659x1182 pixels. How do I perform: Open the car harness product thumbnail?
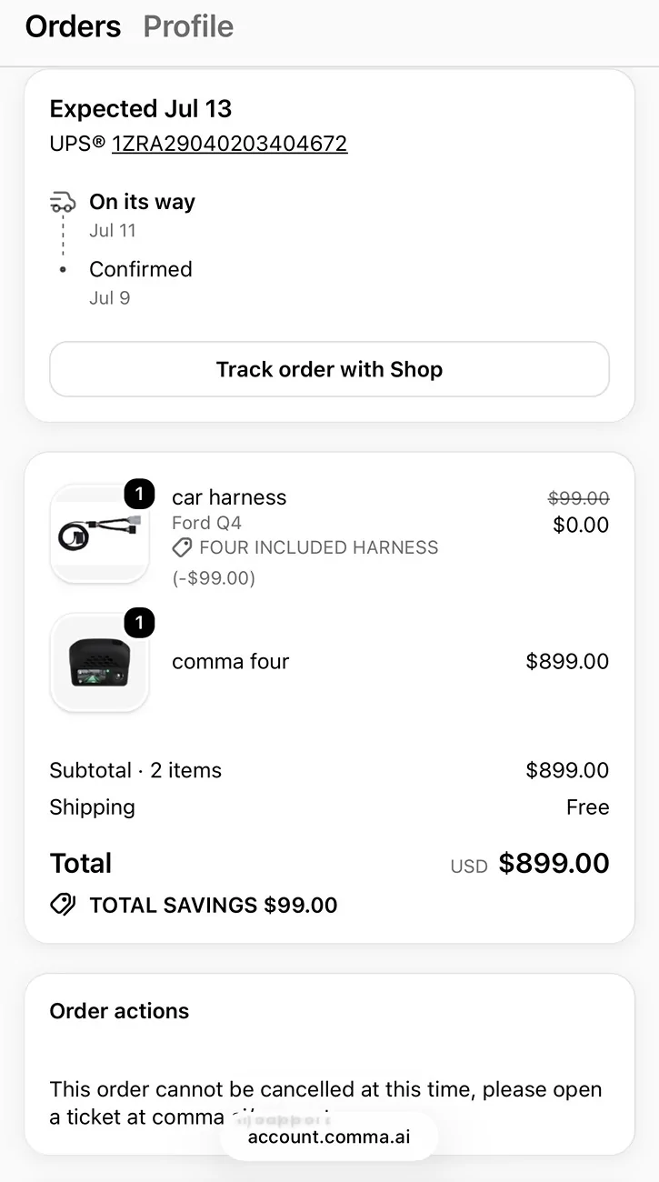pyautogui.click(x=99, y=534)
